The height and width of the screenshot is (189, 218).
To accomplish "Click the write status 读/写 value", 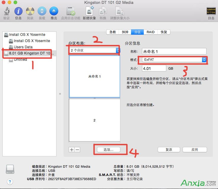I will click(130, 171).
